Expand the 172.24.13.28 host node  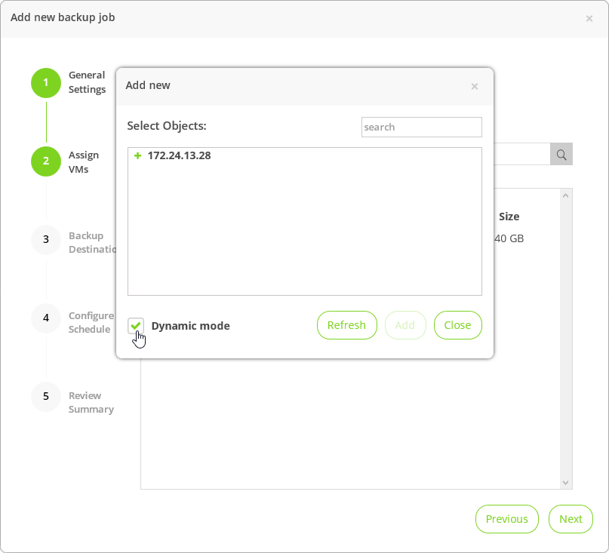pos(137,156)
